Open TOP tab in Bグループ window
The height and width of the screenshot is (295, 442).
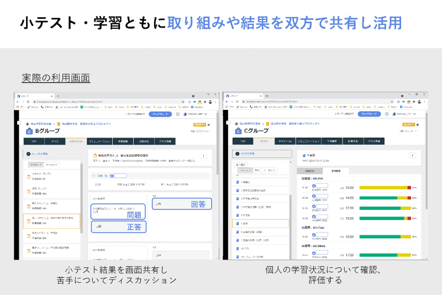pyautogui.click(x=34, y=141)
